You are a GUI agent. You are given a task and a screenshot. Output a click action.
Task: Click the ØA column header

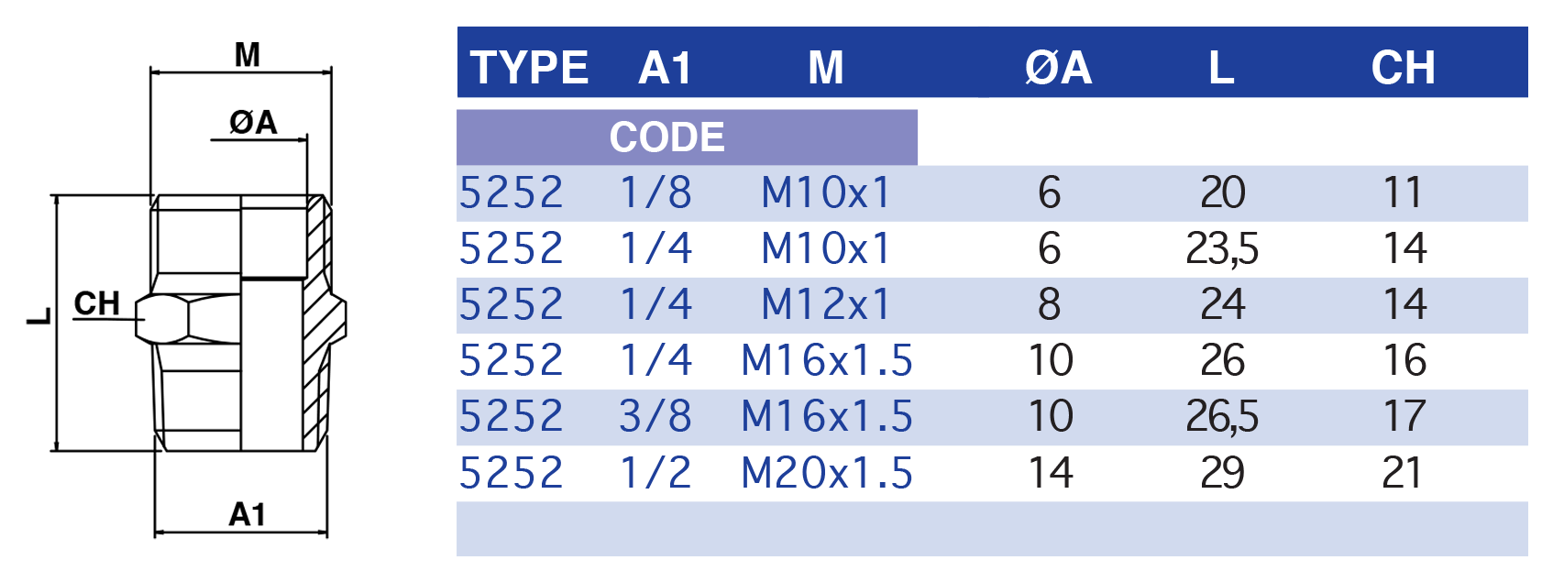tap(1059, 68)
